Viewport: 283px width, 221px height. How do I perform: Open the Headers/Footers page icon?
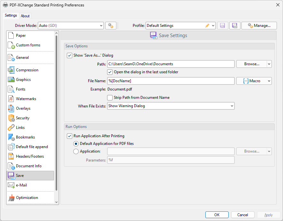coord(11,156)
